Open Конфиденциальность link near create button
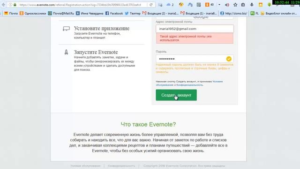This screenshot has height=169, width=300. [189, 85]
